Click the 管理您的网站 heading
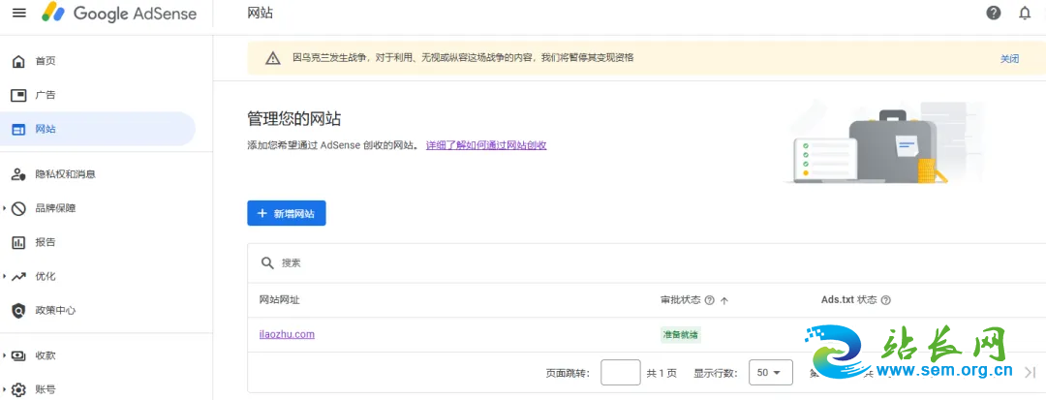The image size is (1046, 400). tap(294, 120)
